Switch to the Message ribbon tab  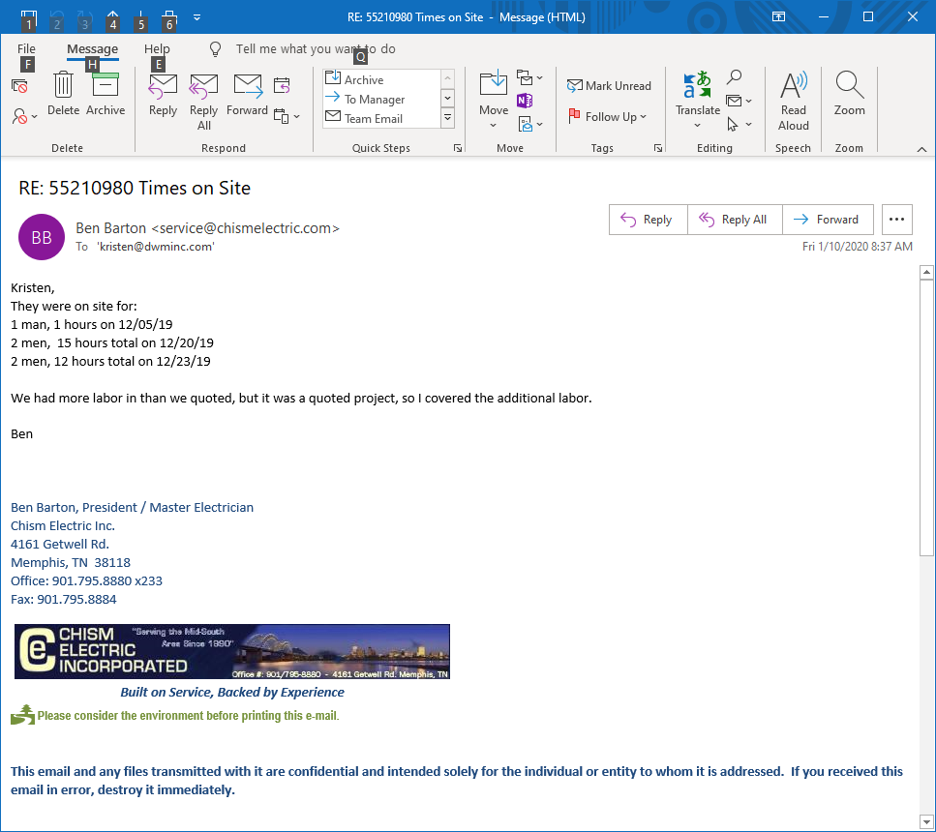click(92, 48)
